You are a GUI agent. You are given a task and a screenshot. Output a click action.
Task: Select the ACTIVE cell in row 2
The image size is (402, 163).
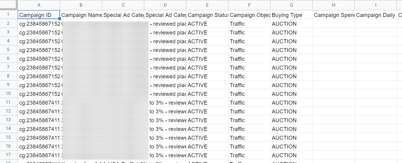(x=207, y=24)
